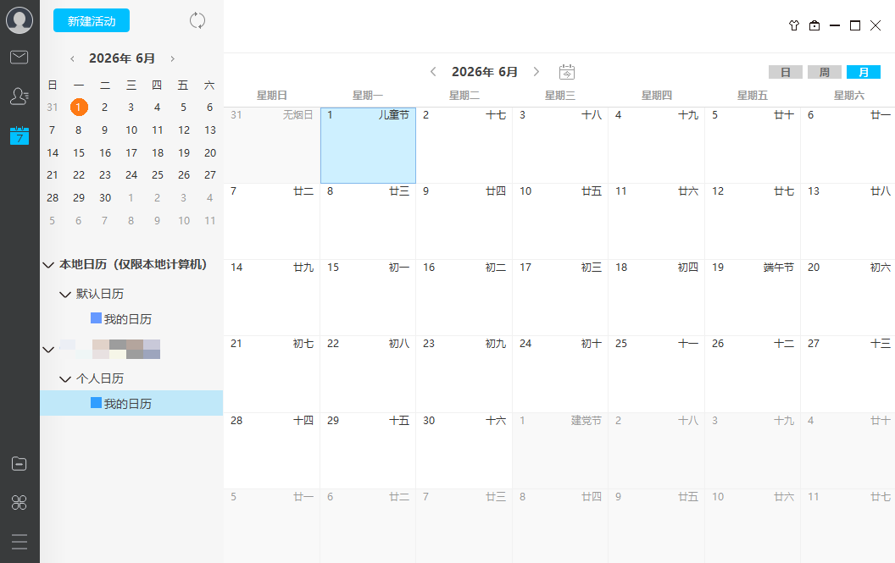Screen dimensions: 895x563
Task: Select date 30 in mini calendar
Action: [105, 198]
